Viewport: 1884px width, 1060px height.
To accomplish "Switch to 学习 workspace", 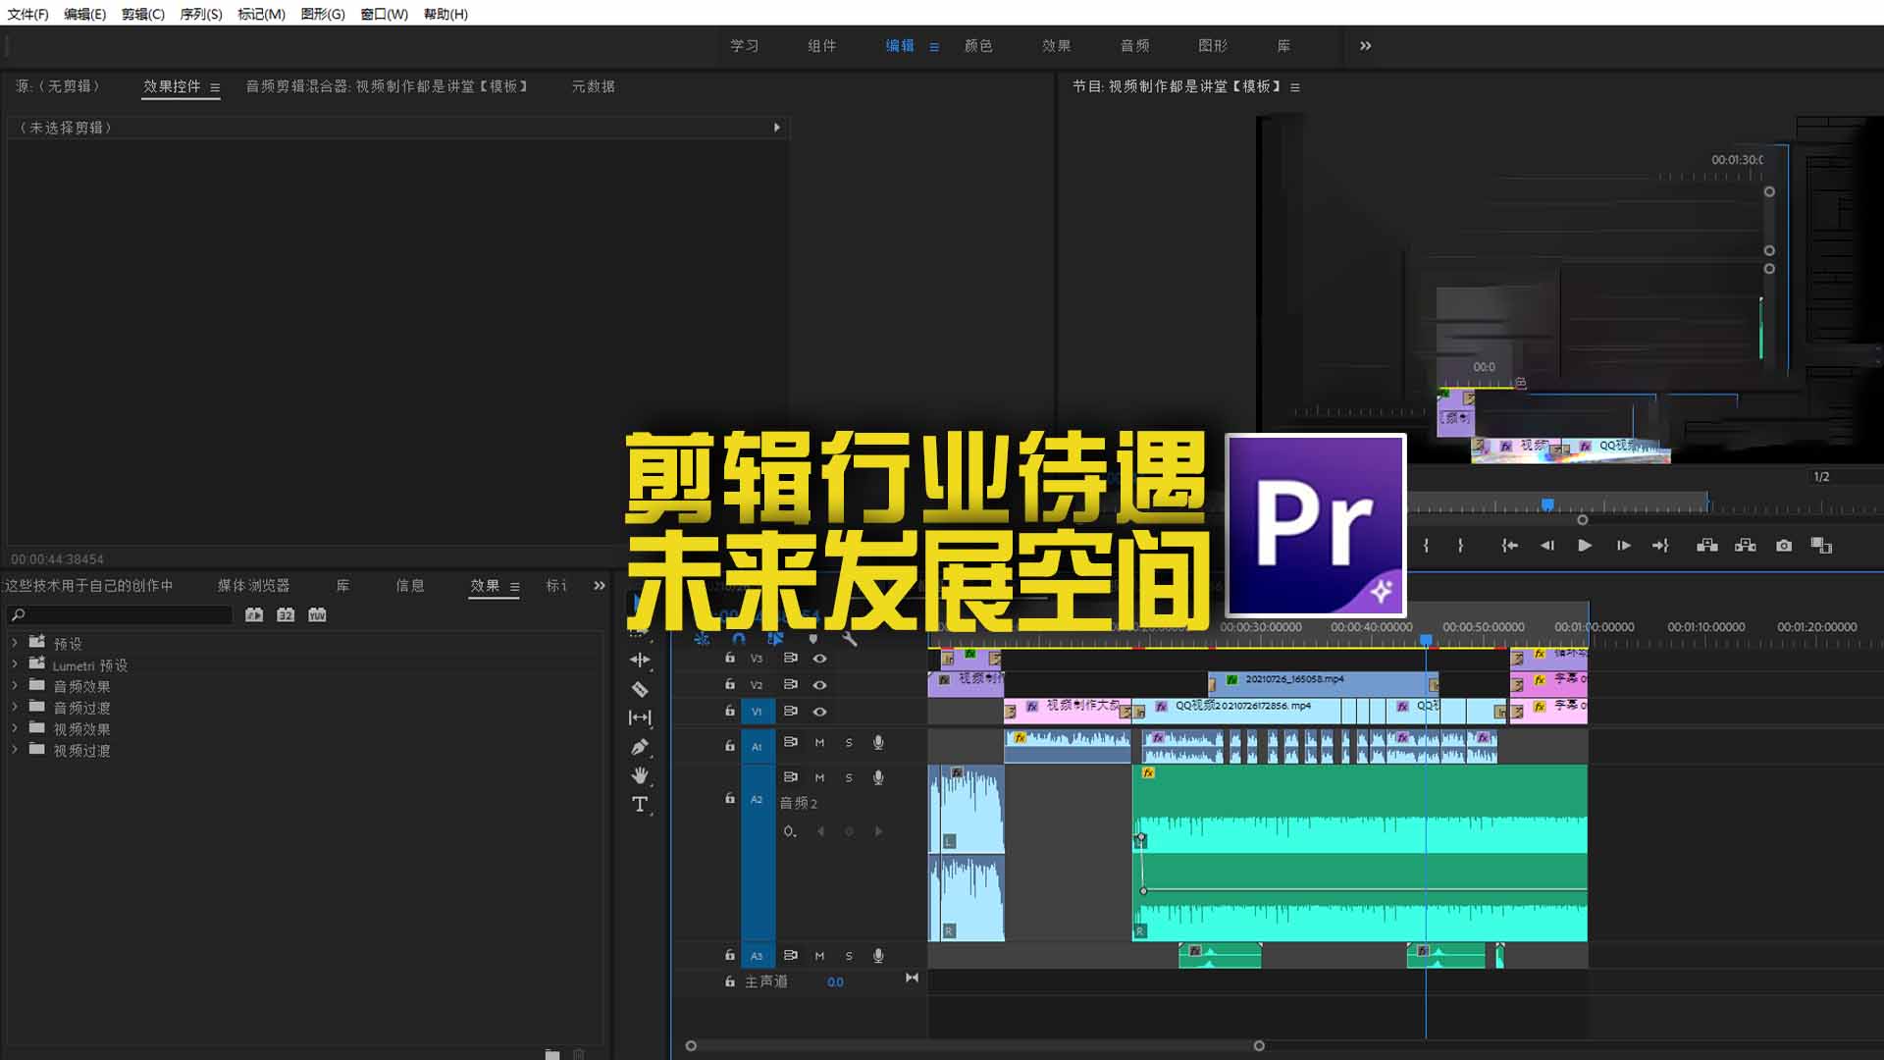I will pos(744,46).
